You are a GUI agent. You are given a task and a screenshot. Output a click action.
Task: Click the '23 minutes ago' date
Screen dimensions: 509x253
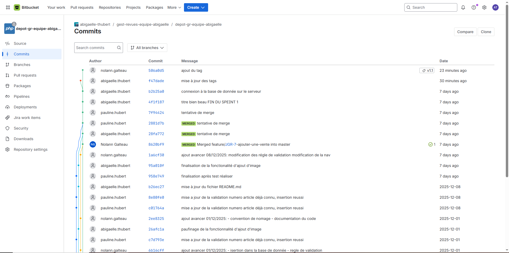(x=453, y=70)
